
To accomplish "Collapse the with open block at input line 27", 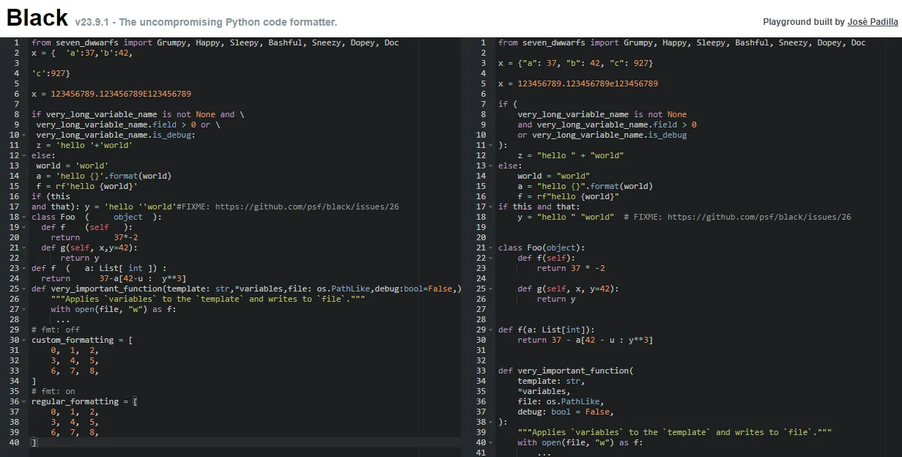I will tap(24, 309).
